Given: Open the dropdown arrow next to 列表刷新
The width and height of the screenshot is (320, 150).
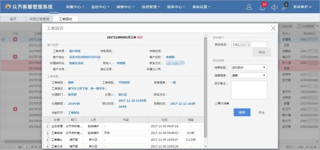Looking at the screenshot, I should [318, 26].
